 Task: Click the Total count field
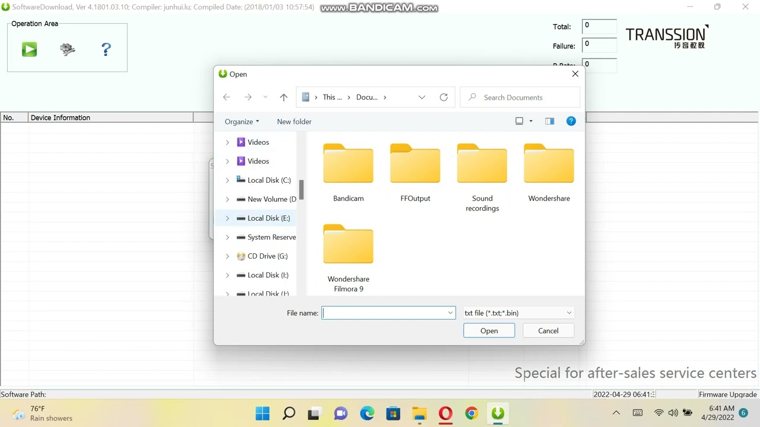[599, 27]
